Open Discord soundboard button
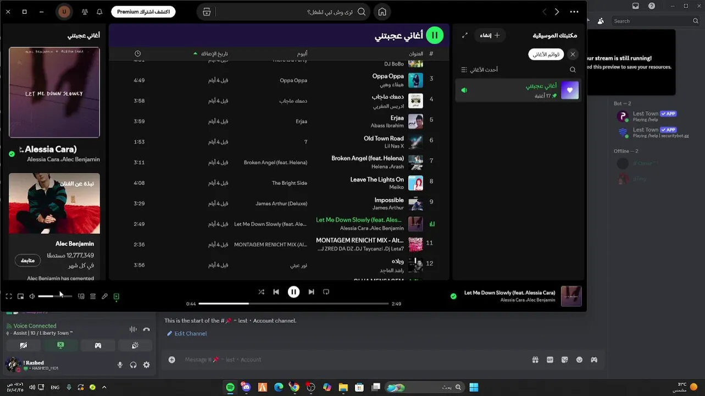Viewport: 705px width, 396px height. [x=135, y=345]
